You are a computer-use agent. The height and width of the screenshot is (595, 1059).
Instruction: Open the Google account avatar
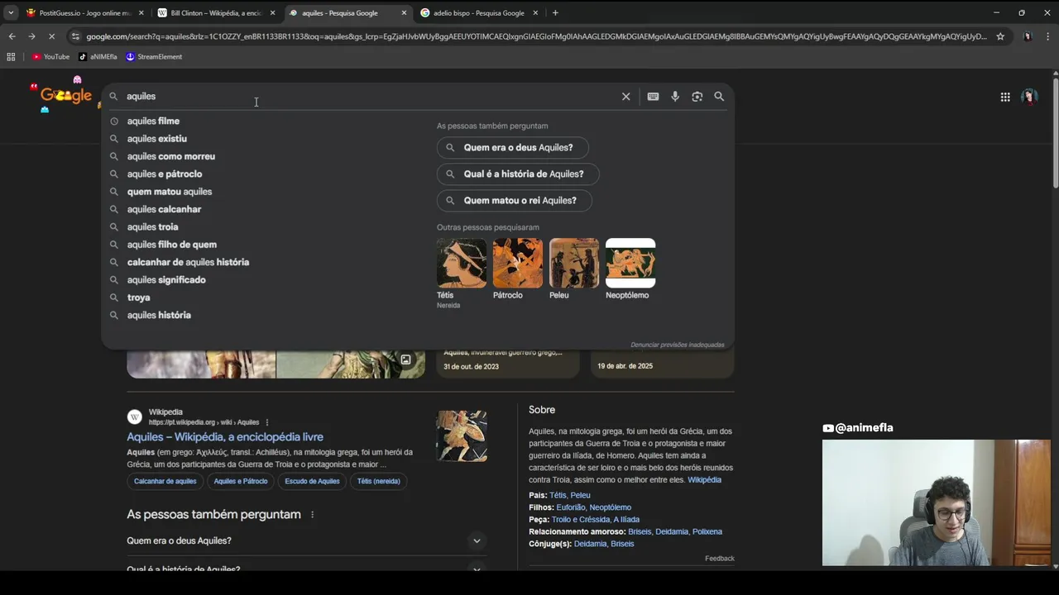pyautogui.click(x=1030, y=97)
